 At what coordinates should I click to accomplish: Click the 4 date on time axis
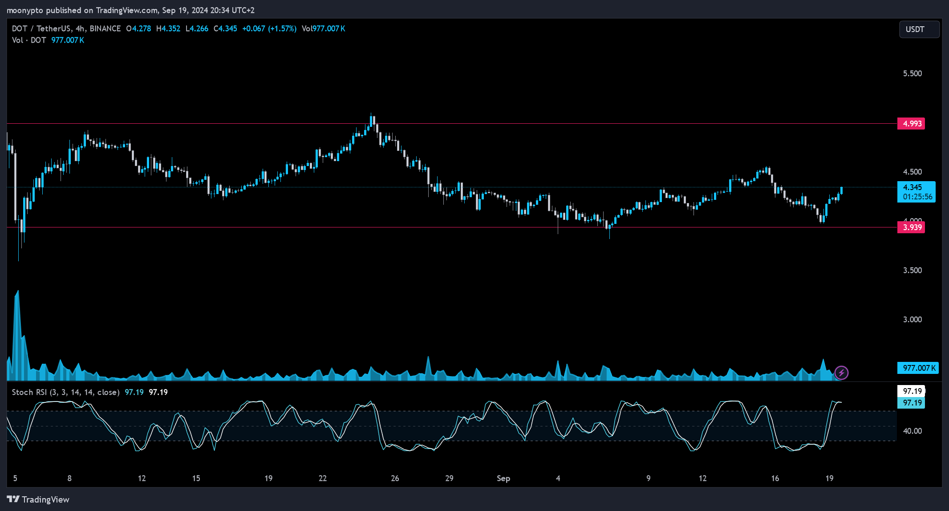pos(558,479)
